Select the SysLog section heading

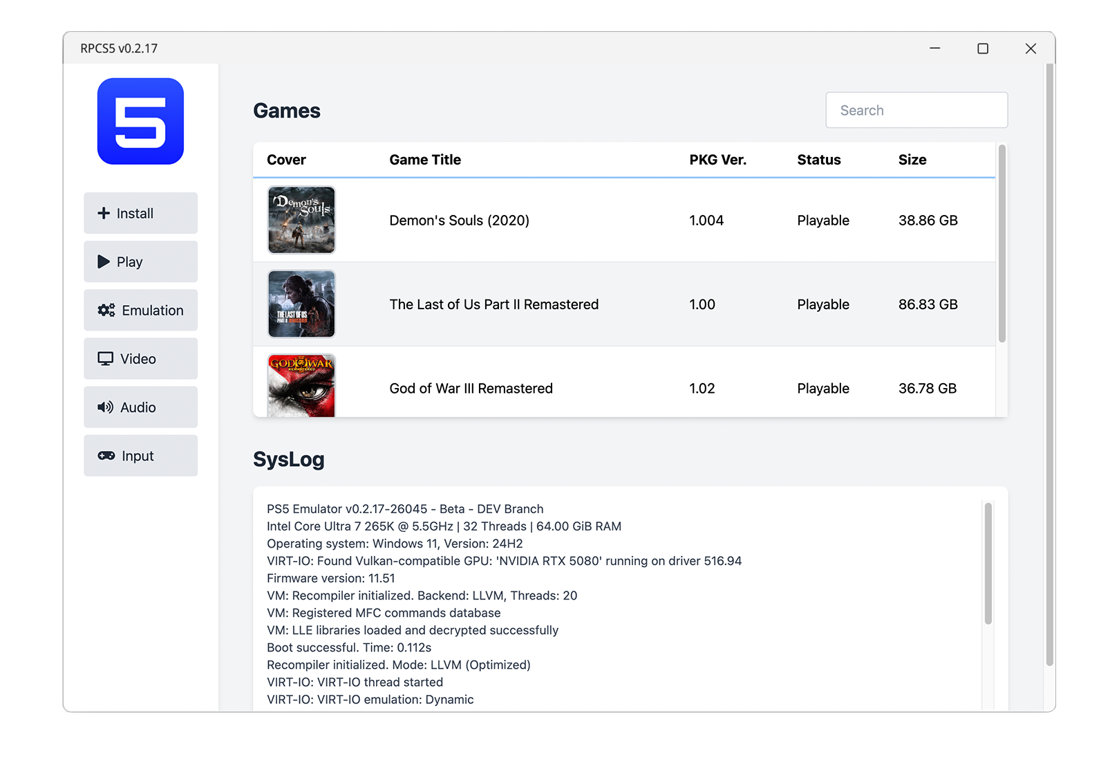(289, 459)
